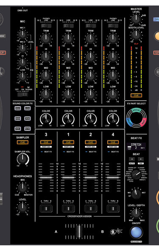Click the channel 3 TRIM knob

pos(46,39)
